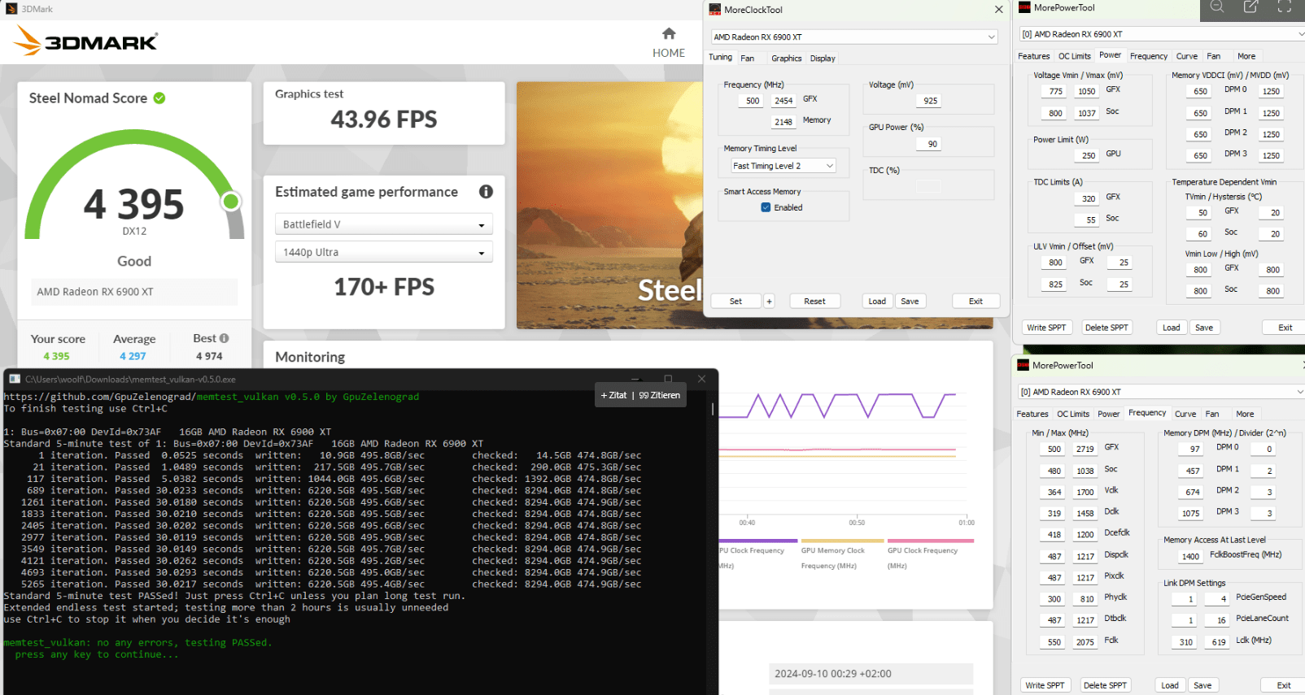
Task: Click '+ Zitat' in the quote popup
Action: coord(614,395)
